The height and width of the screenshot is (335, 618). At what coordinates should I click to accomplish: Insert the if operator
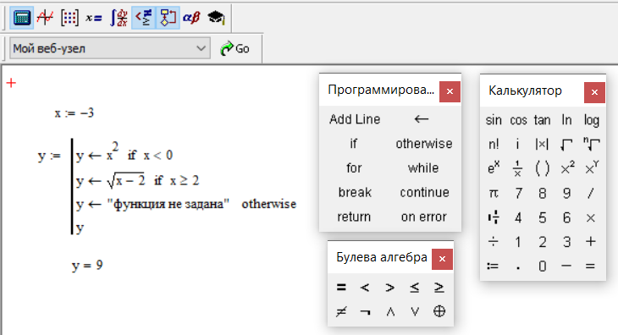(354, 144)
